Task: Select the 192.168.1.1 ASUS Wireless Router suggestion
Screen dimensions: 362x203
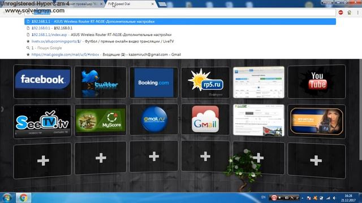Action: (x=180, y=21)
